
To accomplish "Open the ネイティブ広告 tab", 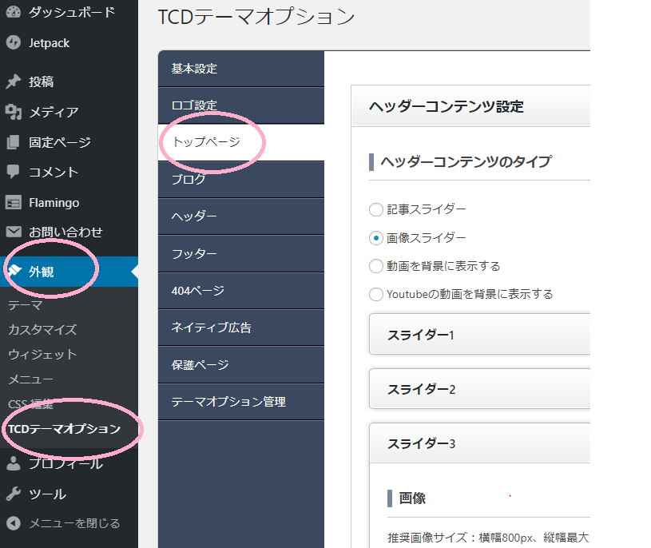I will pos(240,328).
